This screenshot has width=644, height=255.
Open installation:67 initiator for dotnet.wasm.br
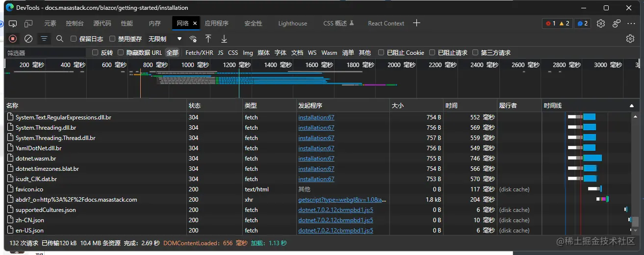point(316,159)
